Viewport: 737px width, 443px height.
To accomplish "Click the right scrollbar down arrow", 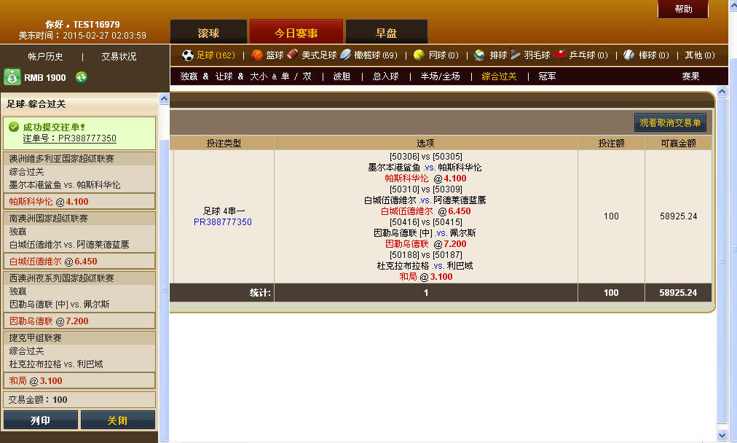I will [x=722, y=435].
